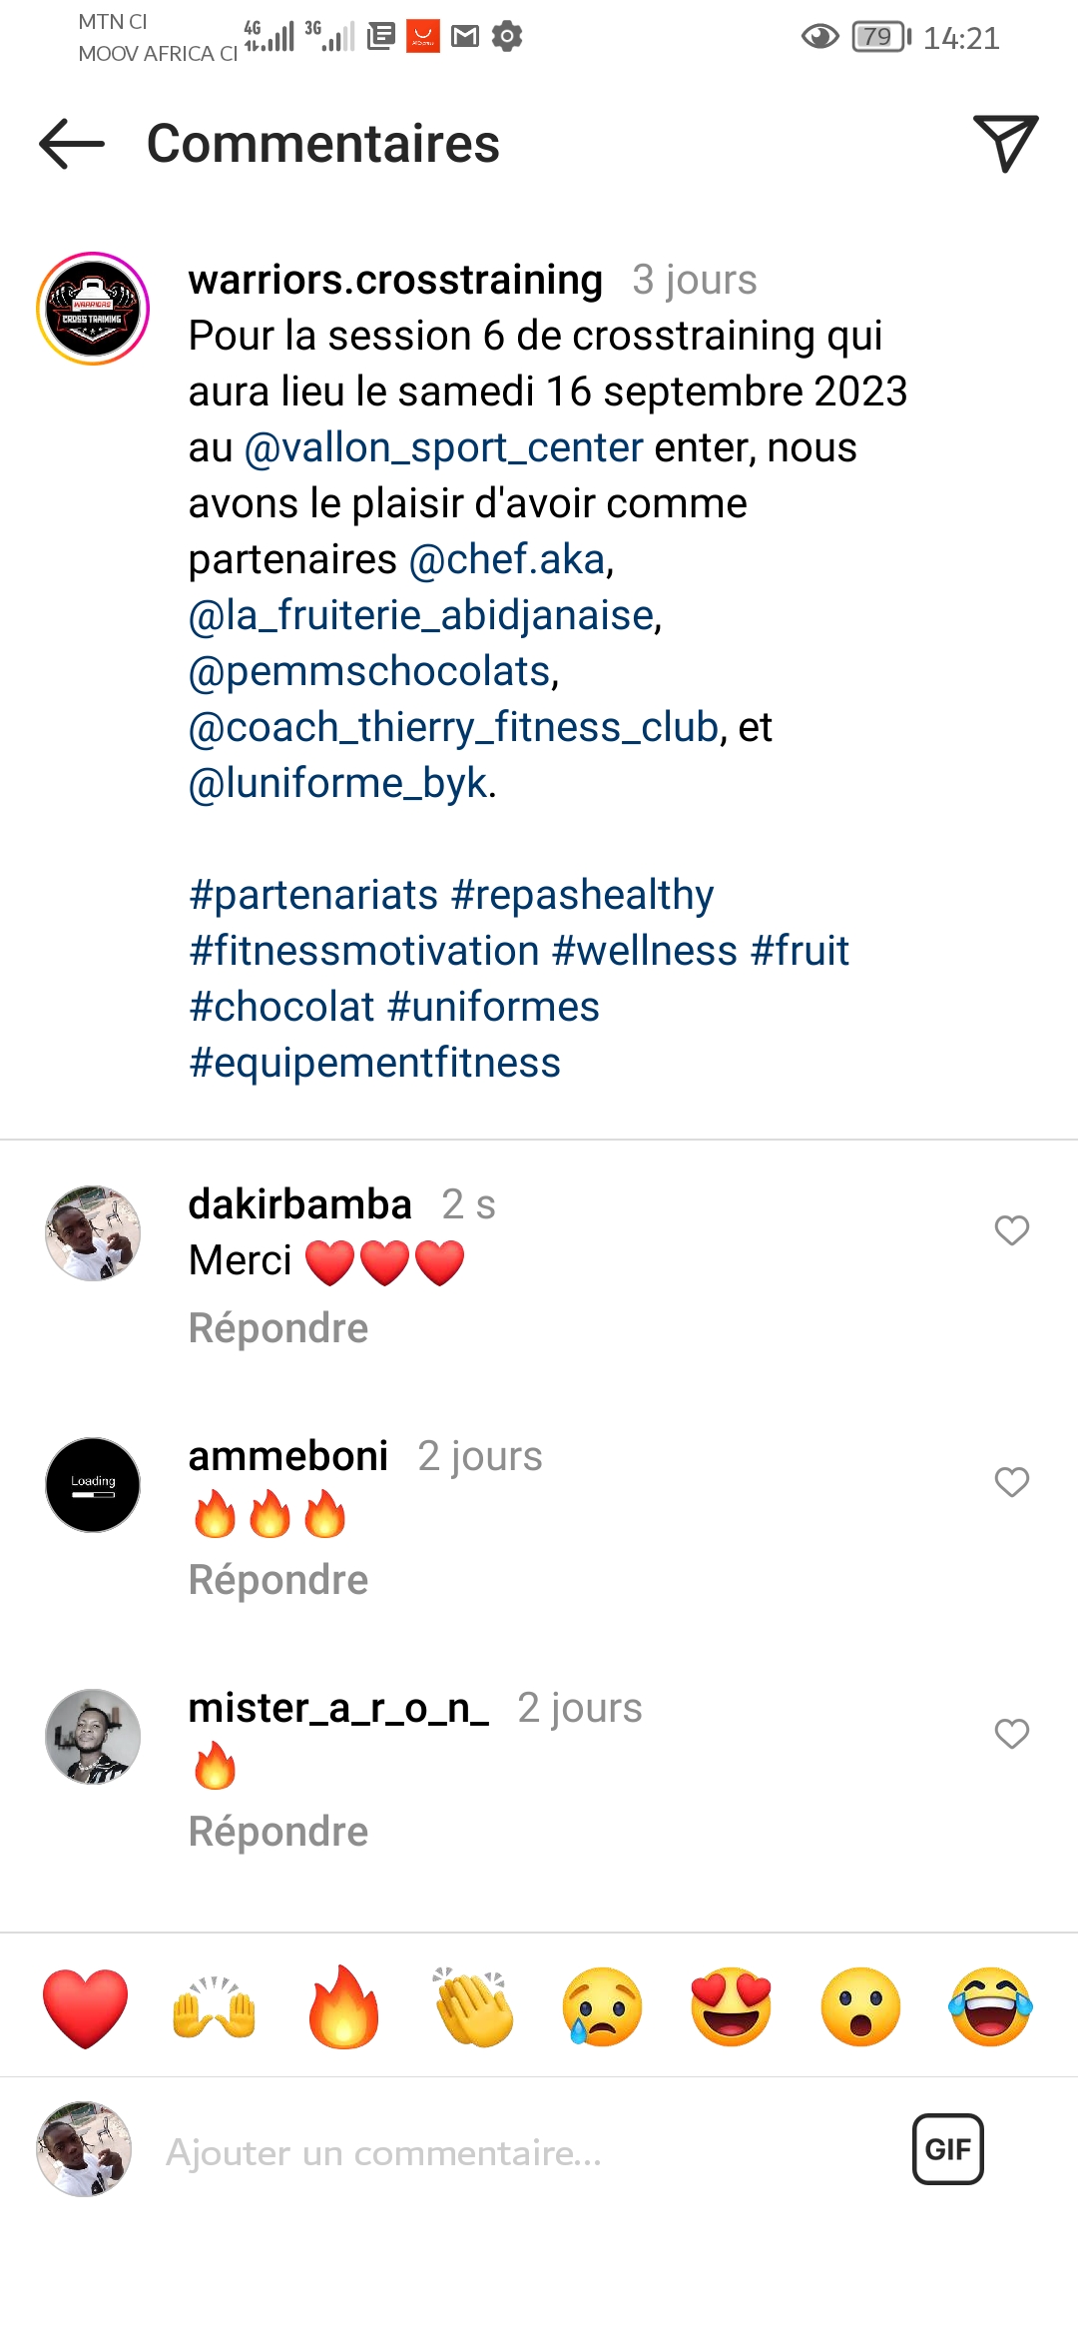Insert the raised hands quick emoji
This screenshot has height=2337, width=1078.
click(x=215, y=2007)
